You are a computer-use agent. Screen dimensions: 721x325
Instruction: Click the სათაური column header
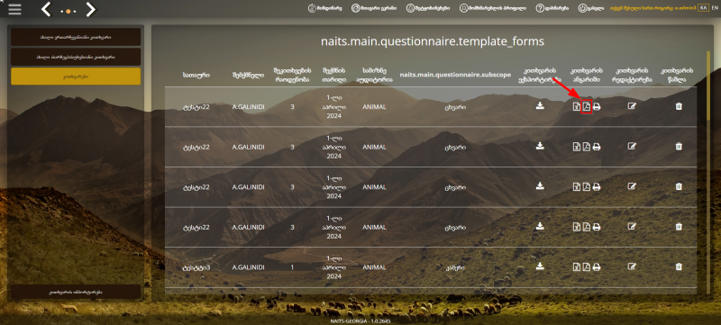point(196,75)
